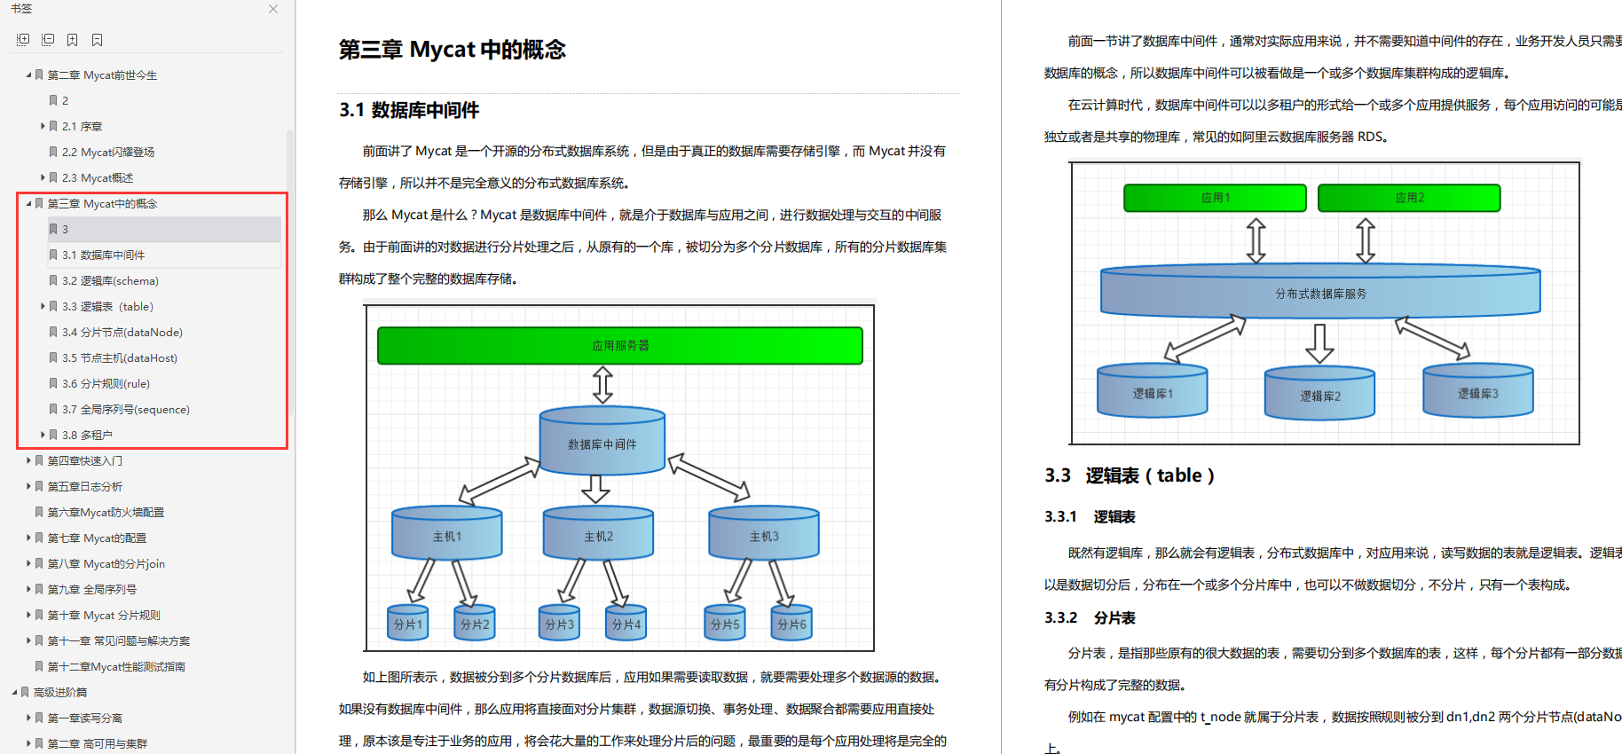Click the 分布式数据库服务 shape

1320,291
